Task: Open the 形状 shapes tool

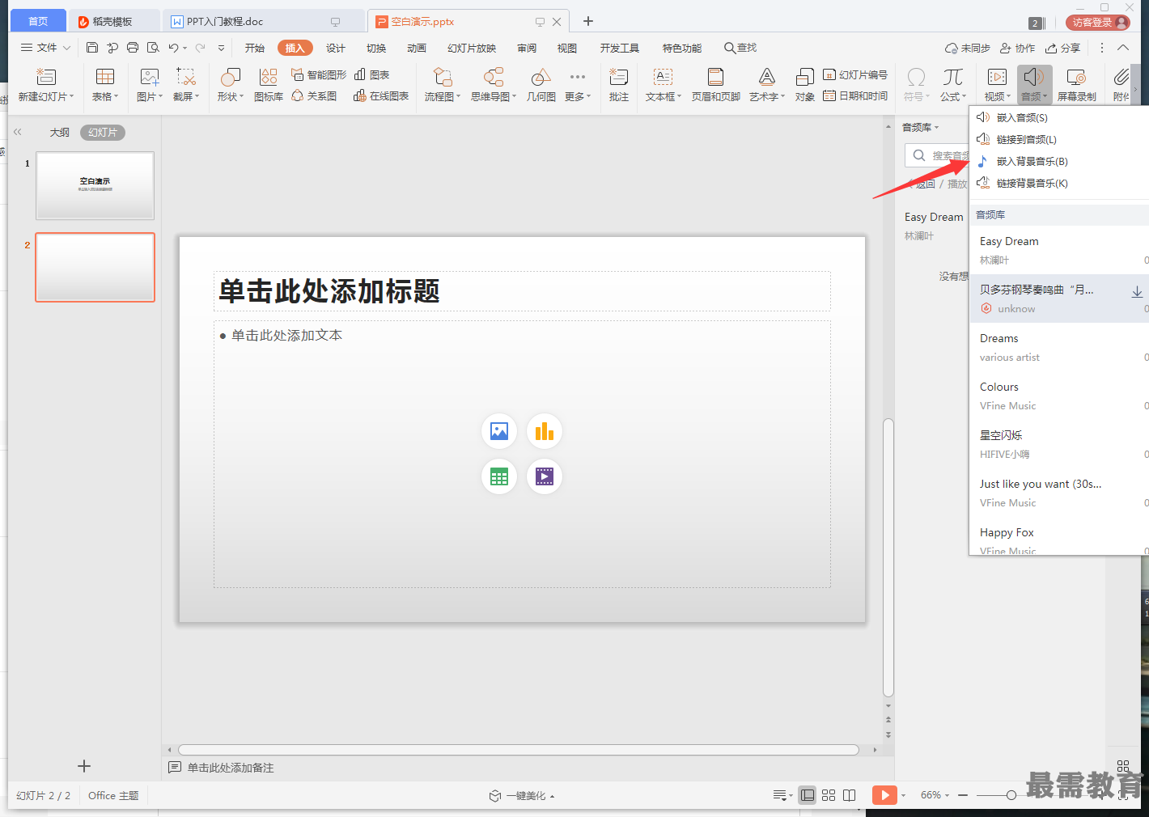Action: coord(231,77)
